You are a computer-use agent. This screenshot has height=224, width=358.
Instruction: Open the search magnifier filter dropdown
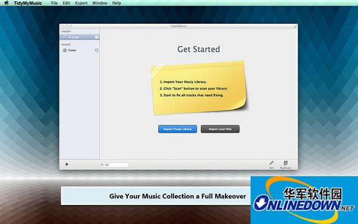pyautogui.click(x=102, y=165)
